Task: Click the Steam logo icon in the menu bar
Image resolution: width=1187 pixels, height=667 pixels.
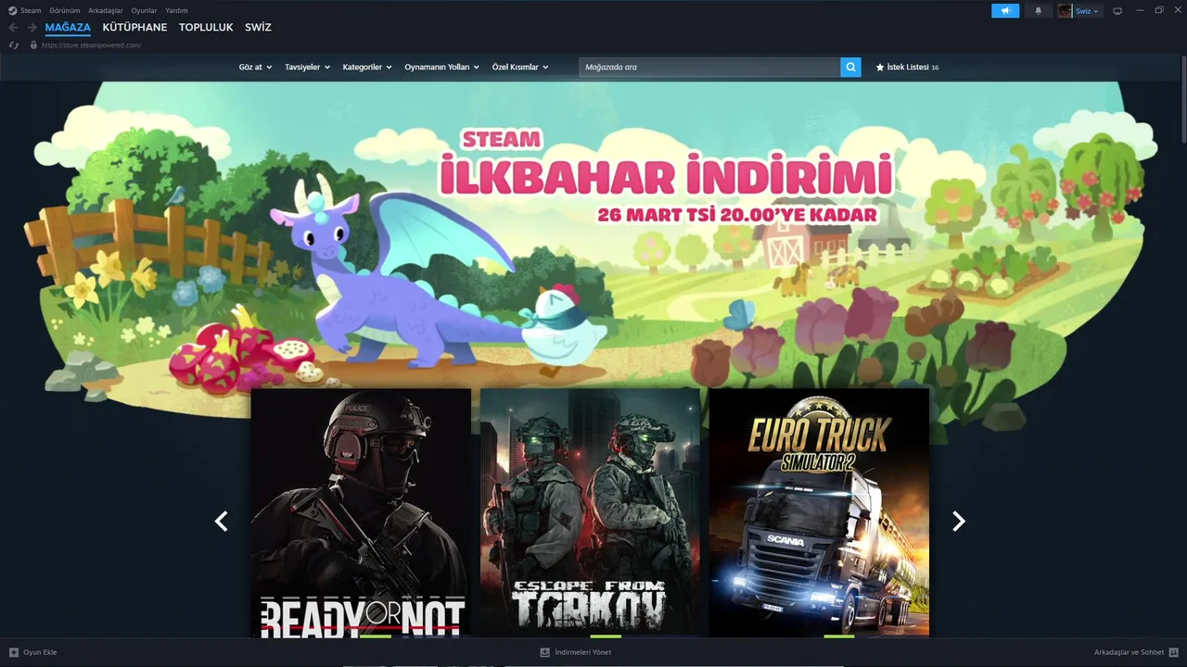Action: point(12,10)
